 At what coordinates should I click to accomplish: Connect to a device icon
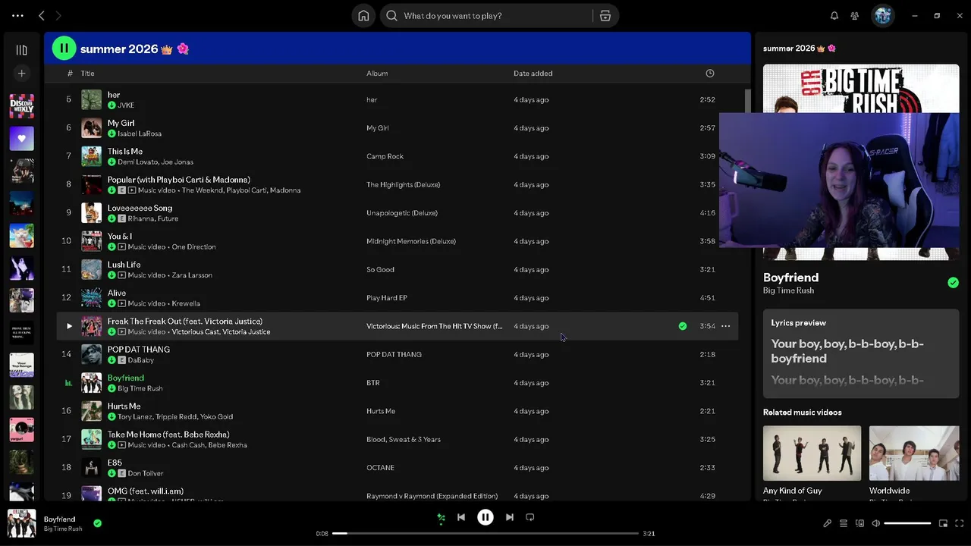(859, 523)
